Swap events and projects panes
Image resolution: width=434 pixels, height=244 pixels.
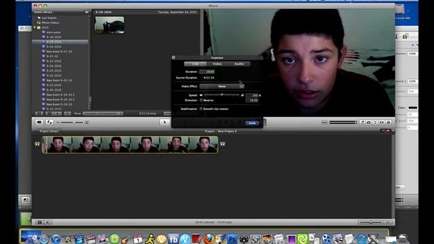50,122
